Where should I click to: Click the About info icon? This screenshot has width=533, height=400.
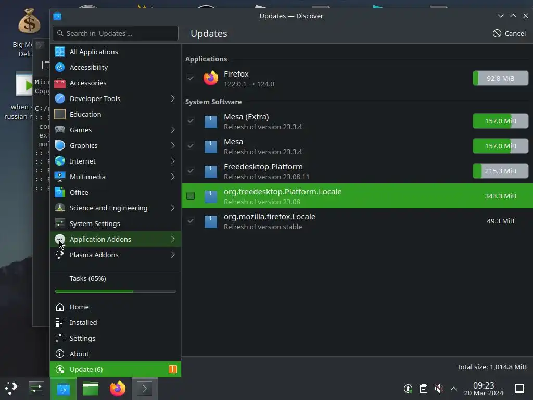coord(60,354)
